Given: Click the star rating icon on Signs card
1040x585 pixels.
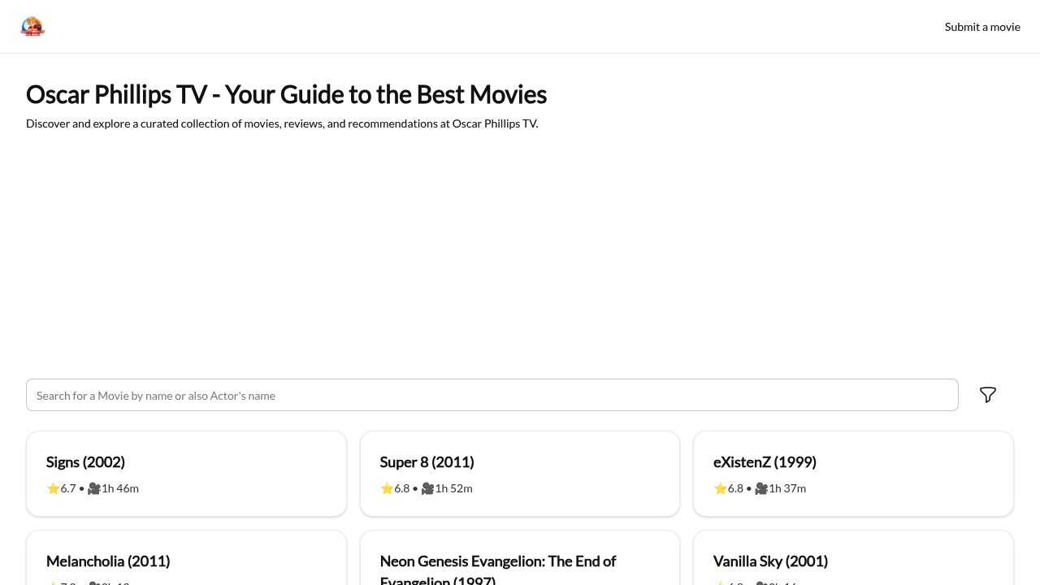Looking at the screenshot, I should coord(52,487).
